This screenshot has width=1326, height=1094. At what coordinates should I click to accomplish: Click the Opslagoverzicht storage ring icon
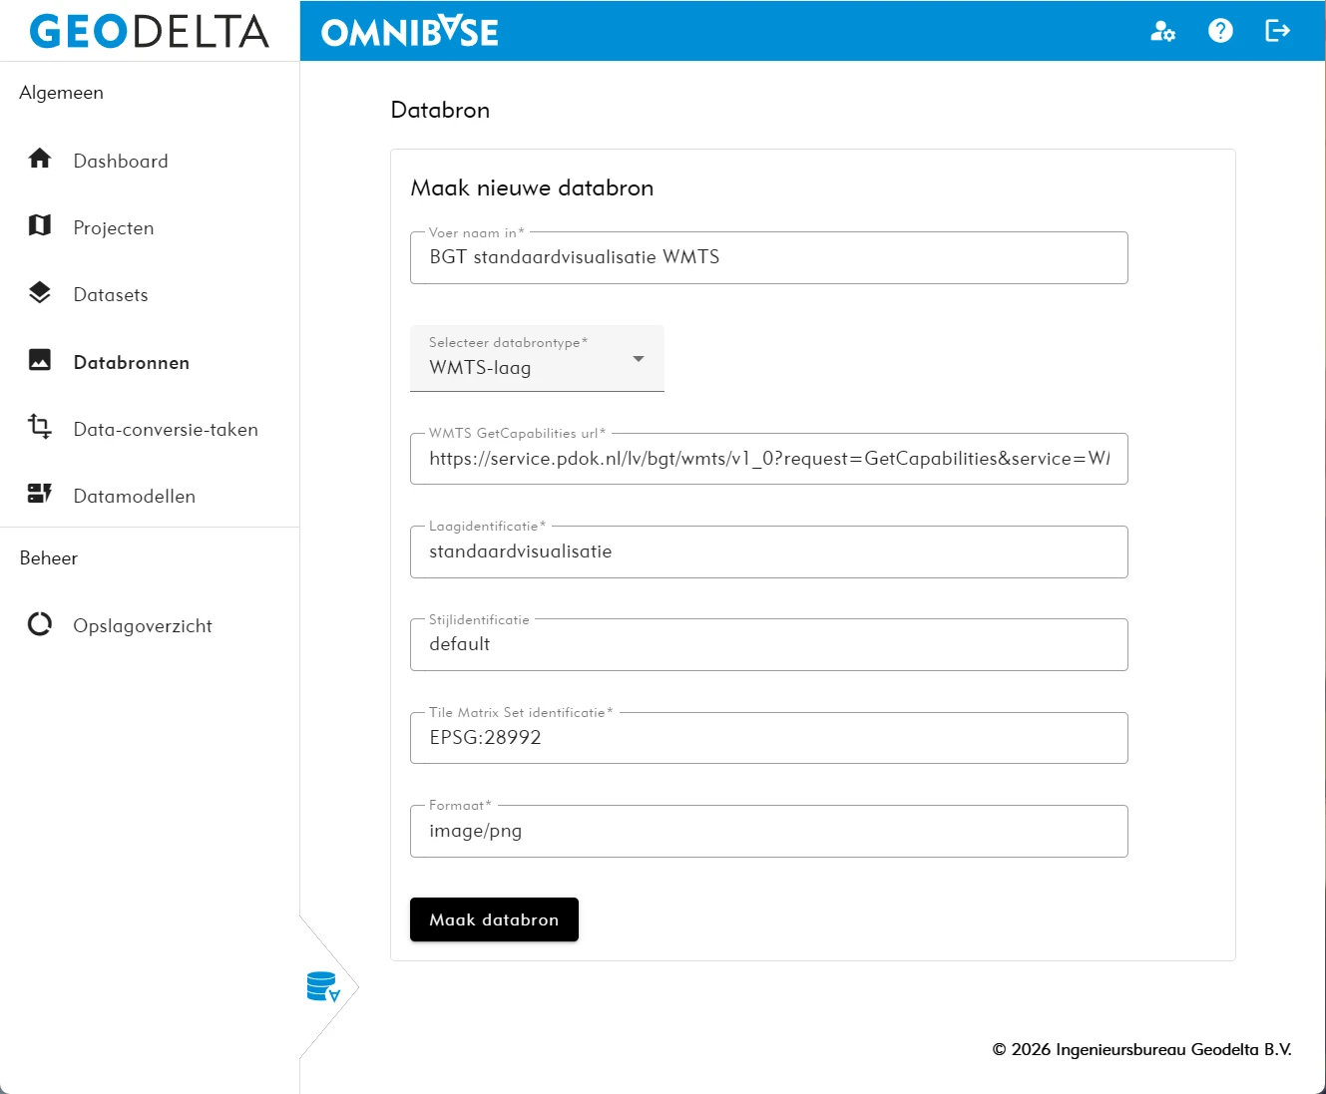coord(40,624)
